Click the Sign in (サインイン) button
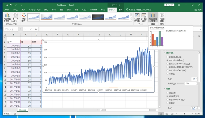This screenshot has width=205, height=118. 169,5
